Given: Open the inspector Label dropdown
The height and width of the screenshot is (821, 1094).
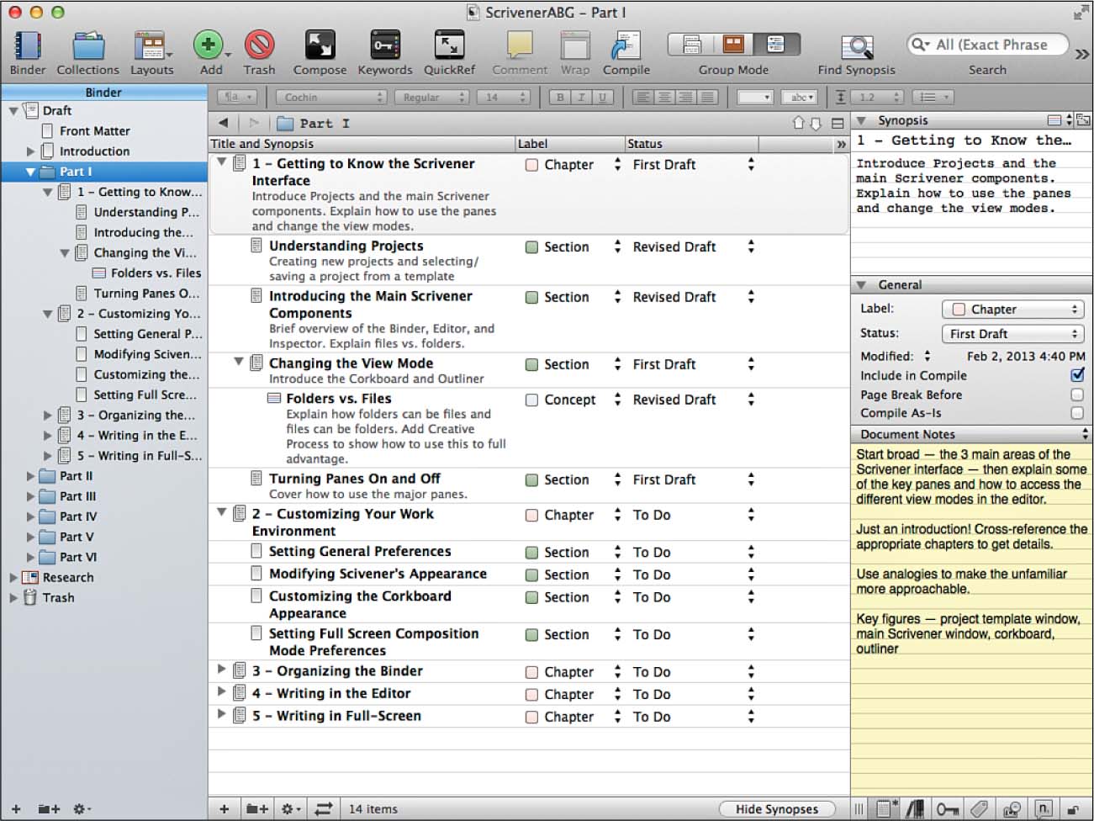Looking at the screenshot, I should click(x=1012, y=310).
